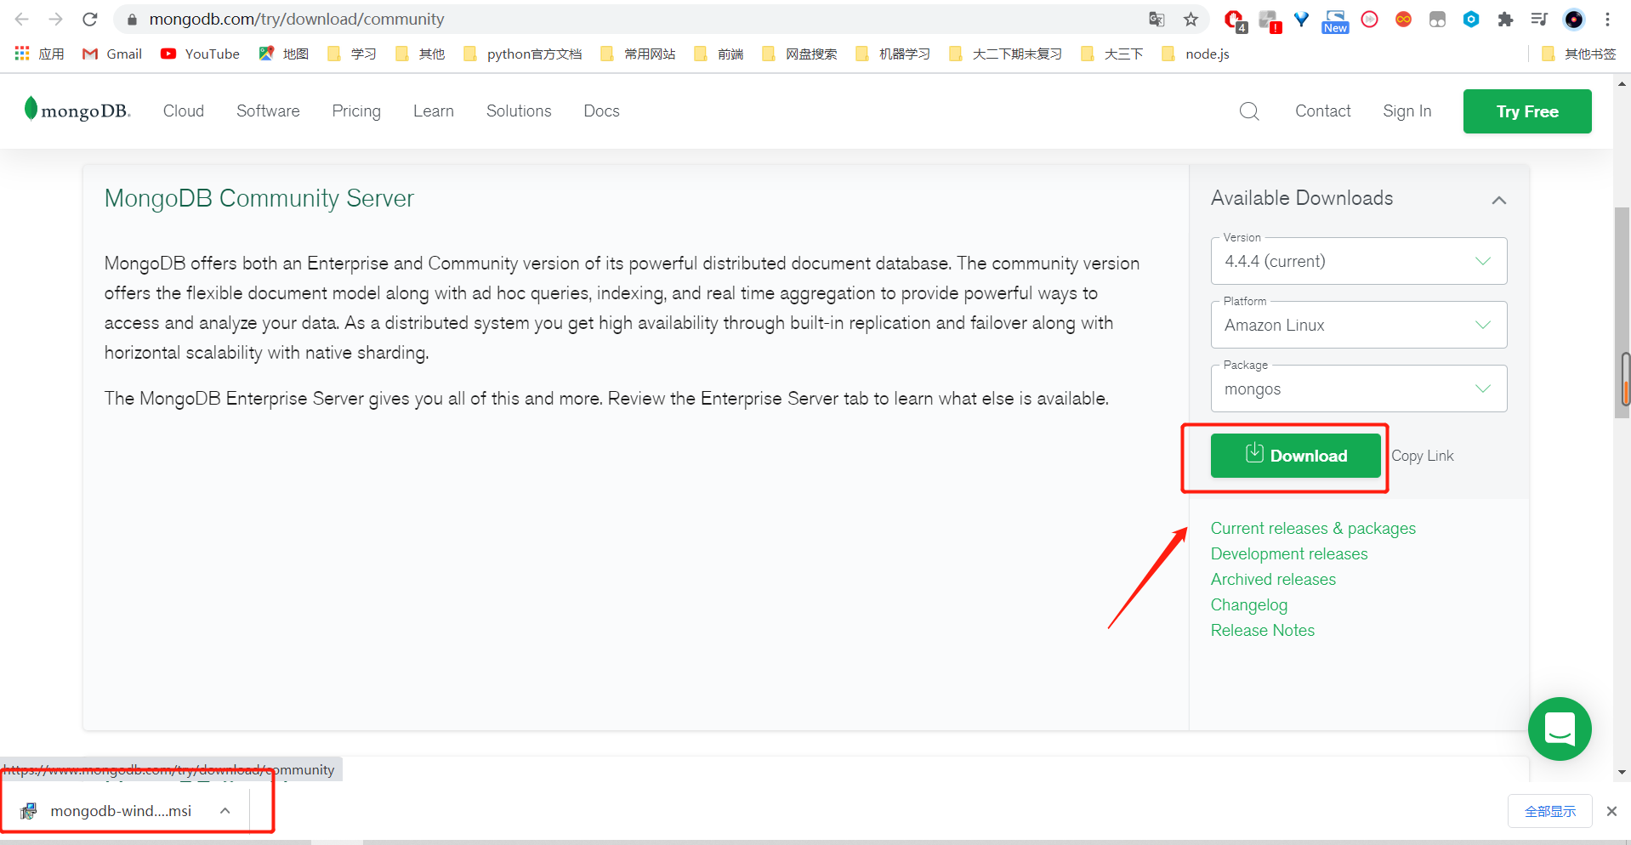The width and height of the screenshot is (1631, 845).
Task: Open the Gmail bookmark
Action: point(112,54)
